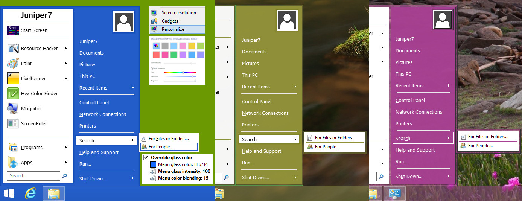Choose Screen resolution in the context menu
Viewport: 522px width, 201px height.
(178, 13)
